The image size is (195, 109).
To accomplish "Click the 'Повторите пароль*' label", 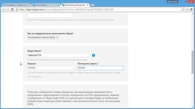I will [88, 64].
